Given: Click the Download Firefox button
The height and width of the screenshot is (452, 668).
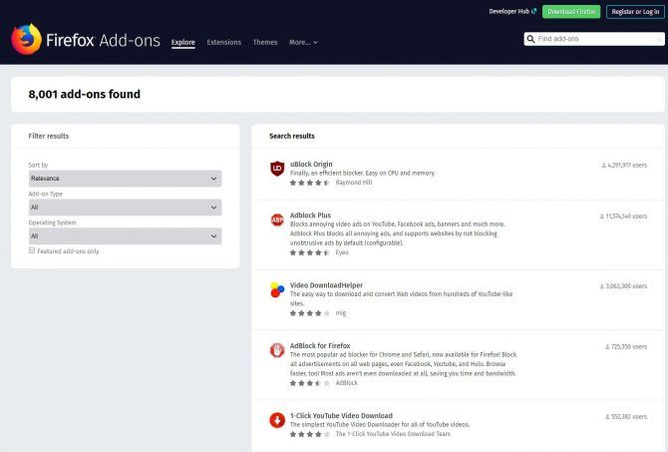Looking at the screenshot, I should (571, 11).
